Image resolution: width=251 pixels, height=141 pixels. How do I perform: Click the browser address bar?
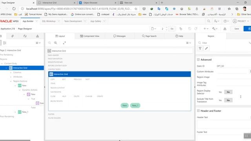tap(78, 9)
